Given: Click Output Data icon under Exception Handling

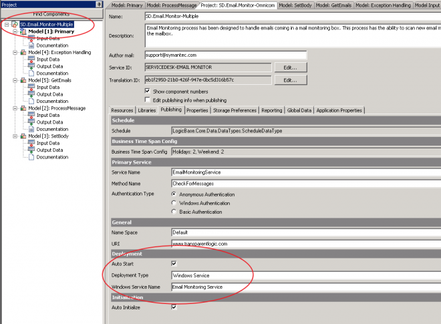Looking at the screenshot, I should [31, 66].
